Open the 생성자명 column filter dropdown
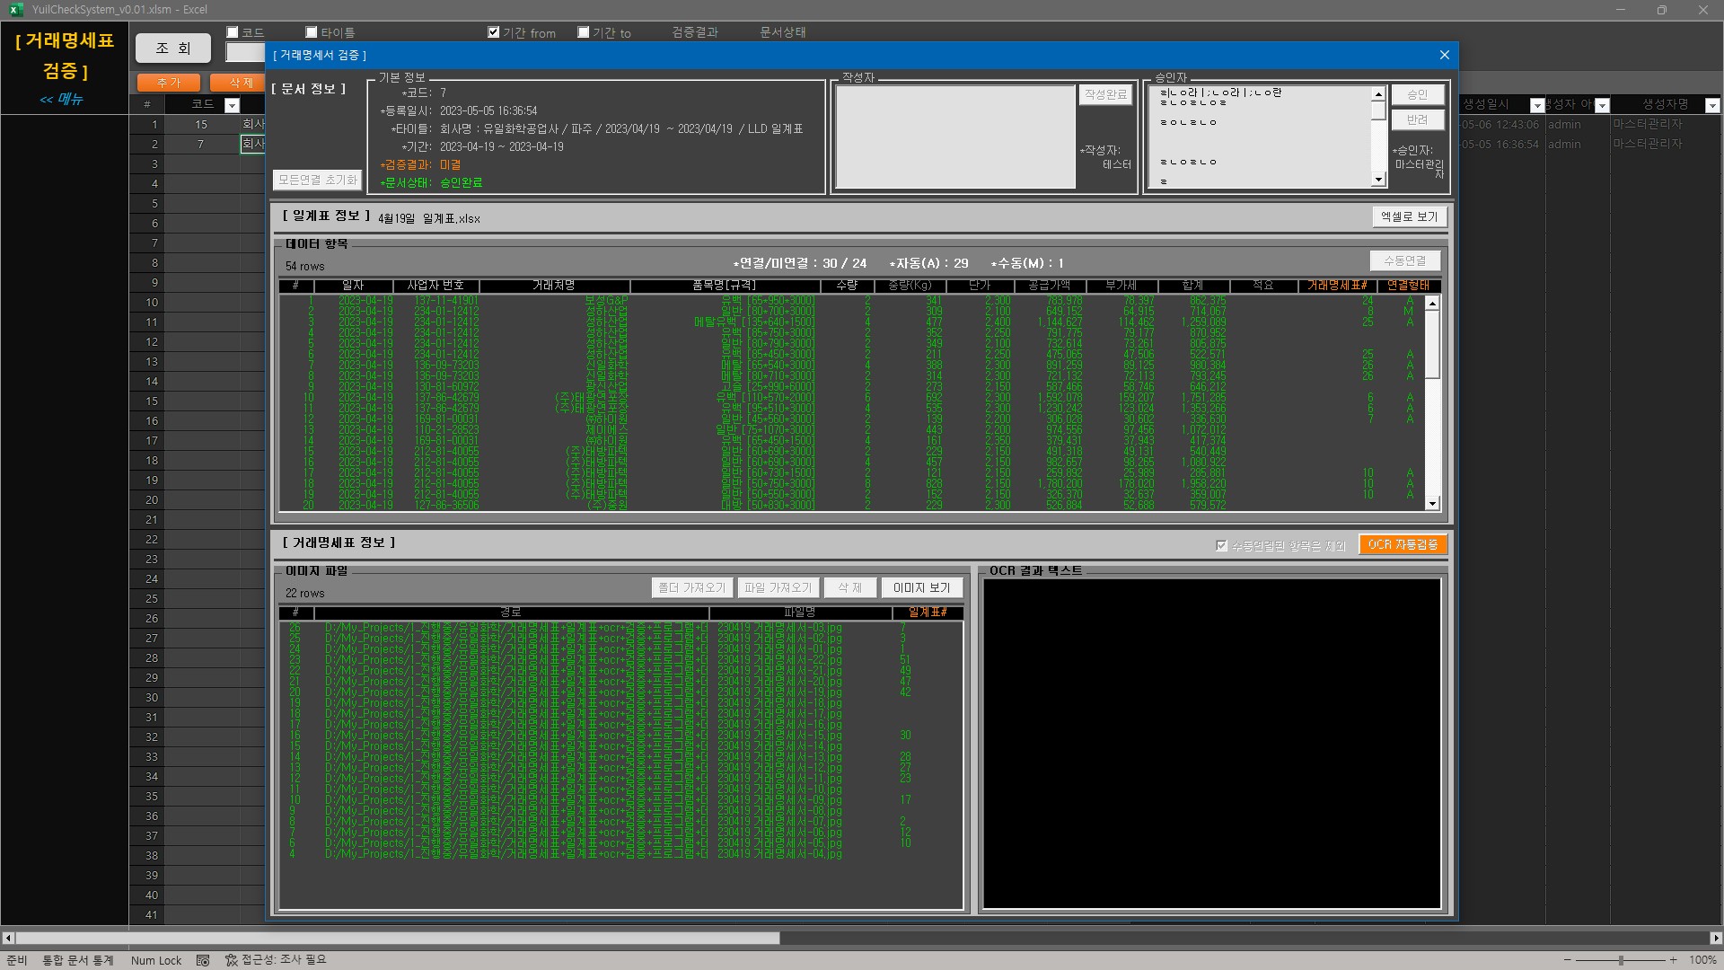This screenshot has height=970, width=1724. 1711,105
